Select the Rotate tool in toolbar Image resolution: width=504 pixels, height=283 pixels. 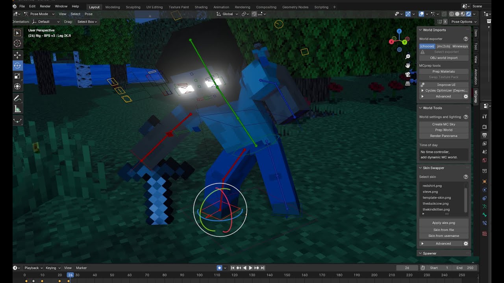17,66
